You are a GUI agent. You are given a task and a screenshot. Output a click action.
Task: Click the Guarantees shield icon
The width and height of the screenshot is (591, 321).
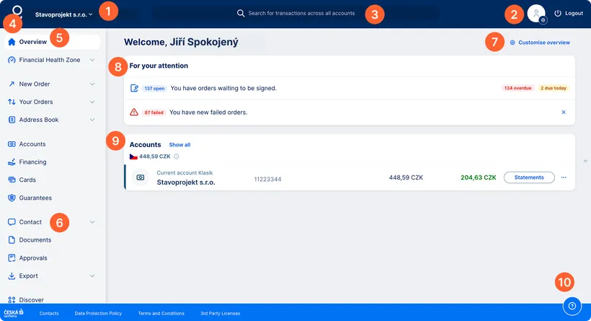pos(12,198)
